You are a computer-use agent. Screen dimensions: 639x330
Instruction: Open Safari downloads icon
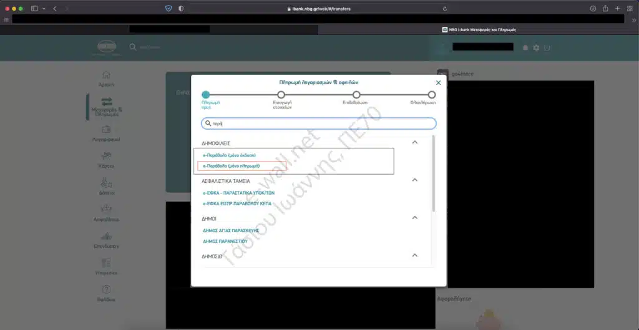[593, 9]
